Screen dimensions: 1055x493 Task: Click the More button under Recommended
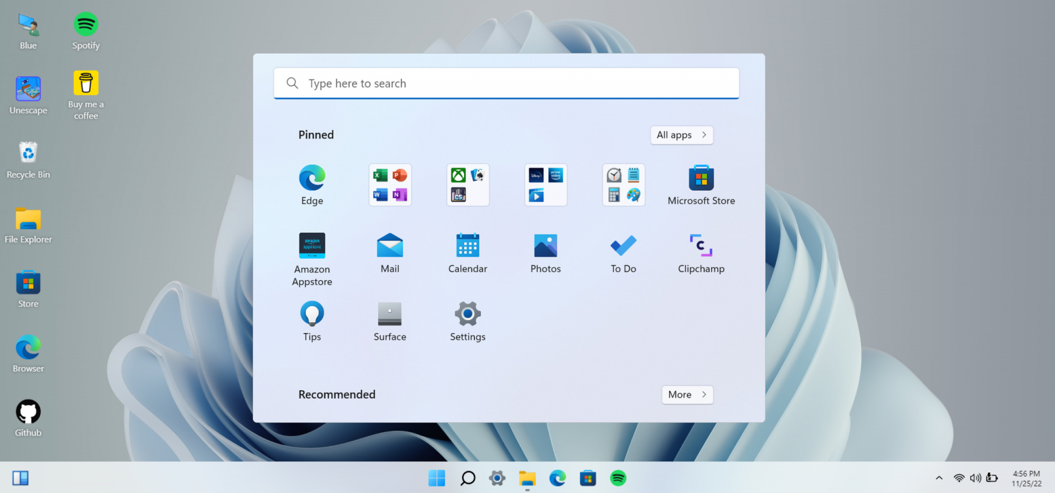687,395
